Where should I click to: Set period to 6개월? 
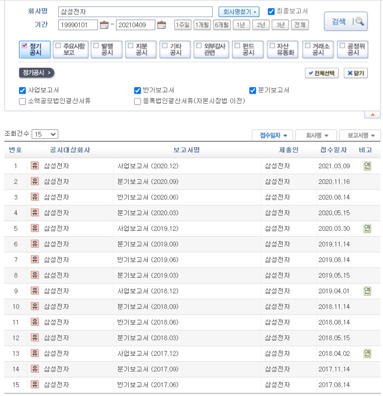point(221,25)
